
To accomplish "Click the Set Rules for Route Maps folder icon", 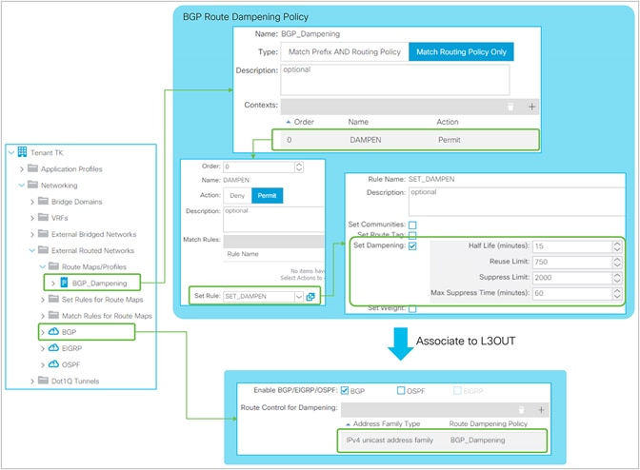I will click(54, 299).
